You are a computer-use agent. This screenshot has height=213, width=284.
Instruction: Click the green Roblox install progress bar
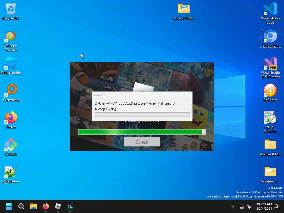tap(142, 132)
